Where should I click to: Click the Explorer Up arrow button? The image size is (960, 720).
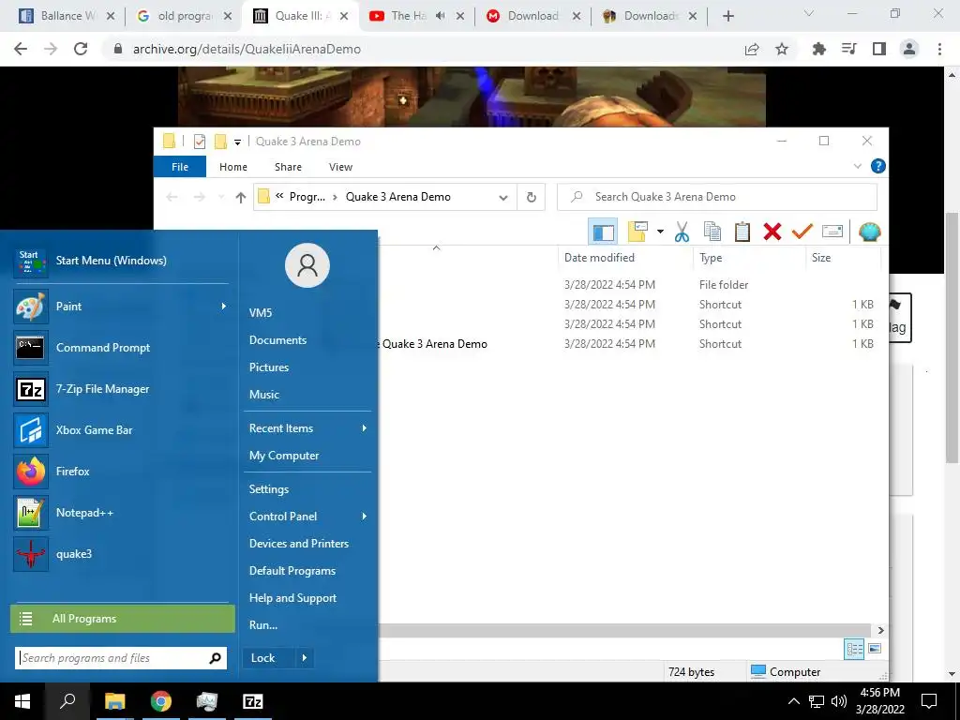pyautogui.click(x=241, y=197)
